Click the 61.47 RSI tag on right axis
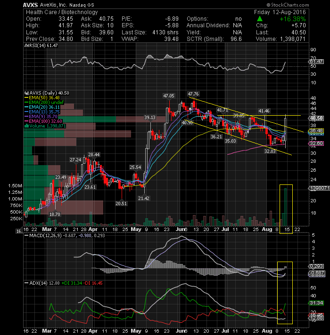Viewport: 330px width, 335px height. coord(316,62)
